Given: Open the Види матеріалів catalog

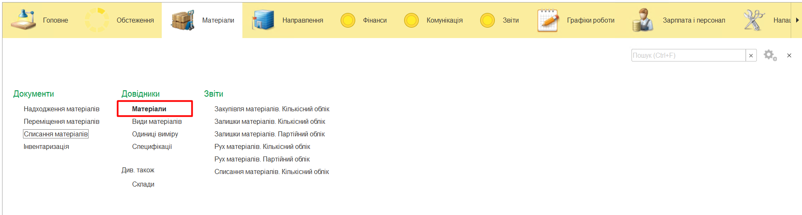Looking at the screenshot, I should click(157, 121).
